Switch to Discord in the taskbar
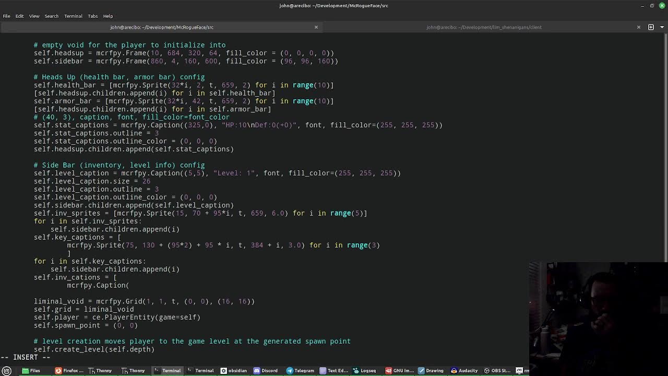668x376 pixels. pos(266,371)
